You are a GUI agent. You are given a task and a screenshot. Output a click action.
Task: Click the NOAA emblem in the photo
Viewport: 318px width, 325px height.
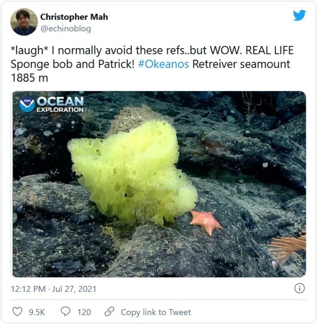(27, 104)
